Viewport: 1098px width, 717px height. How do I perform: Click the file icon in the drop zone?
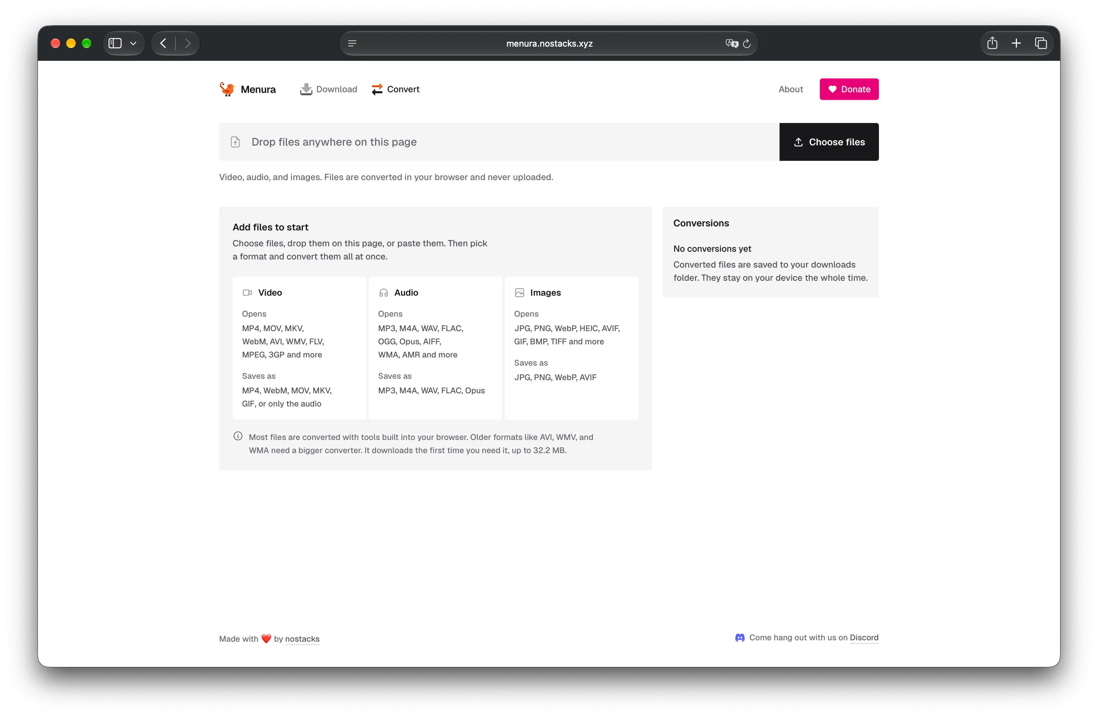[x=235, y=142]
